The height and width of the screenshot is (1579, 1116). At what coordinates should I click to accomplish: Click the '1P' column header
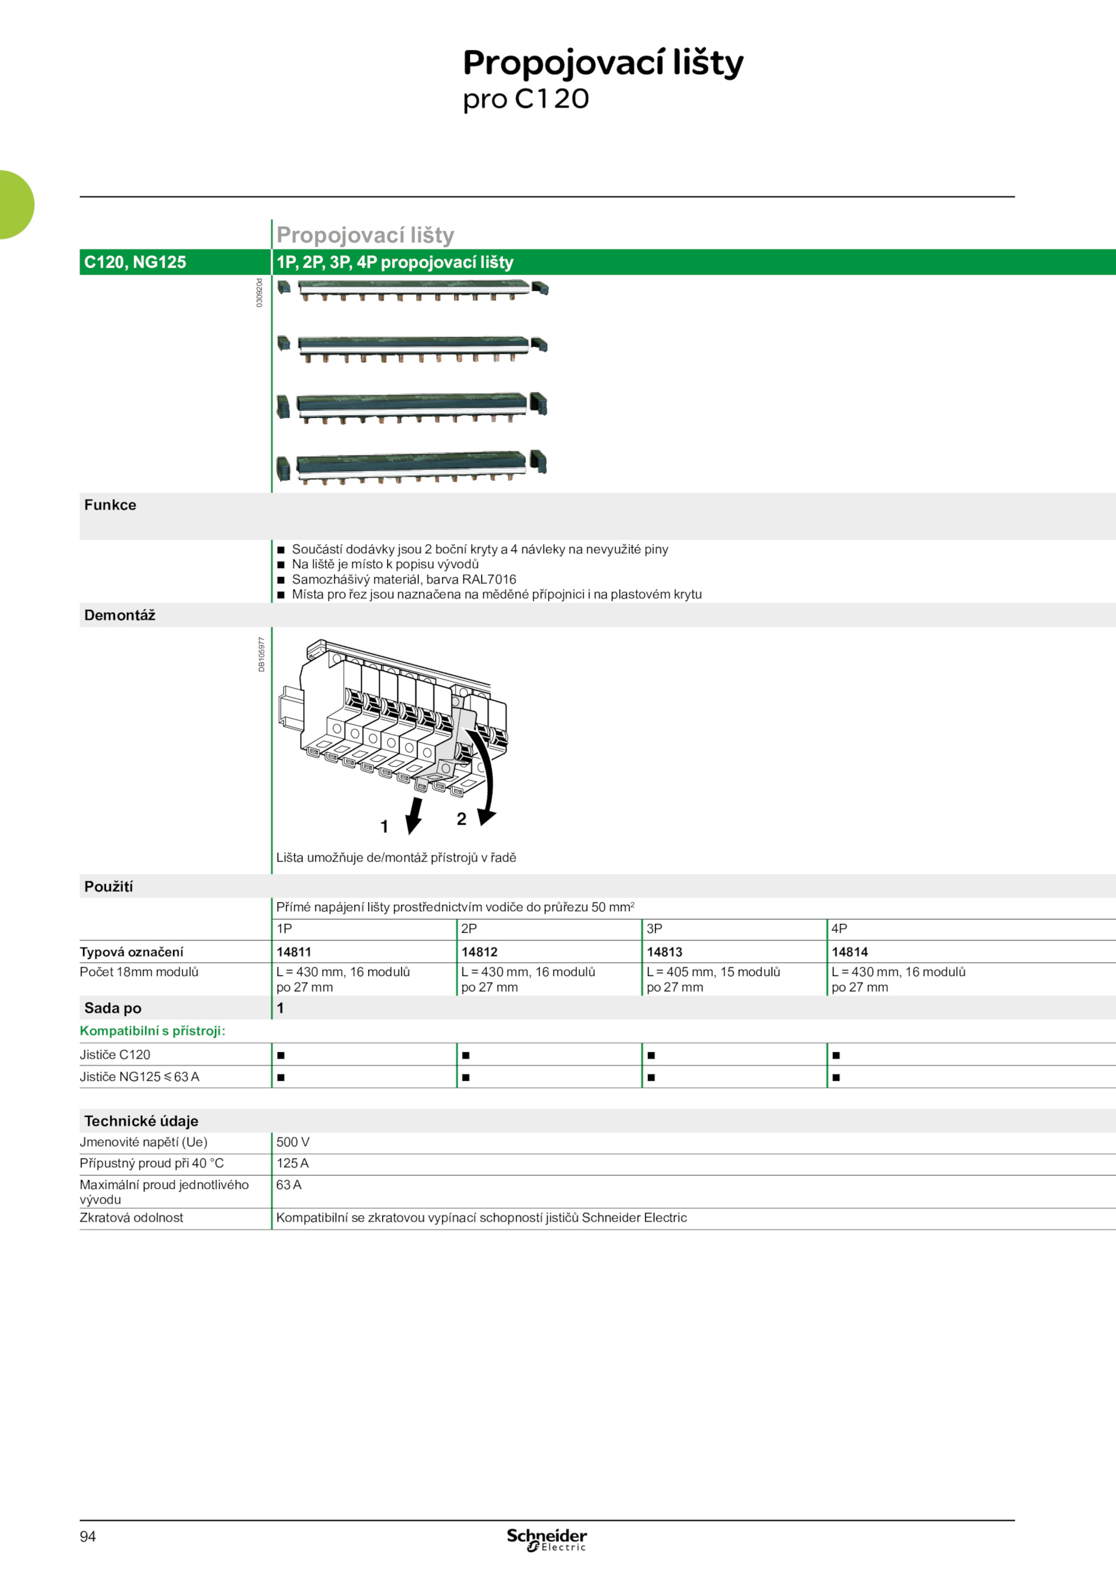pyautogui.click(x=284, y=929)
